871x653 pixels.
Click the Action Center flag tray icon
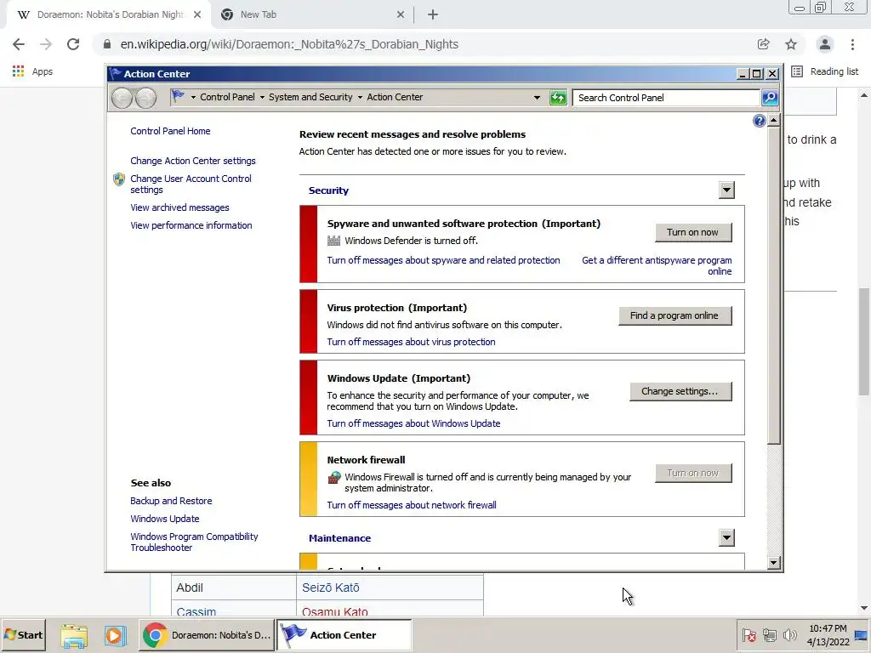[749, 635]
